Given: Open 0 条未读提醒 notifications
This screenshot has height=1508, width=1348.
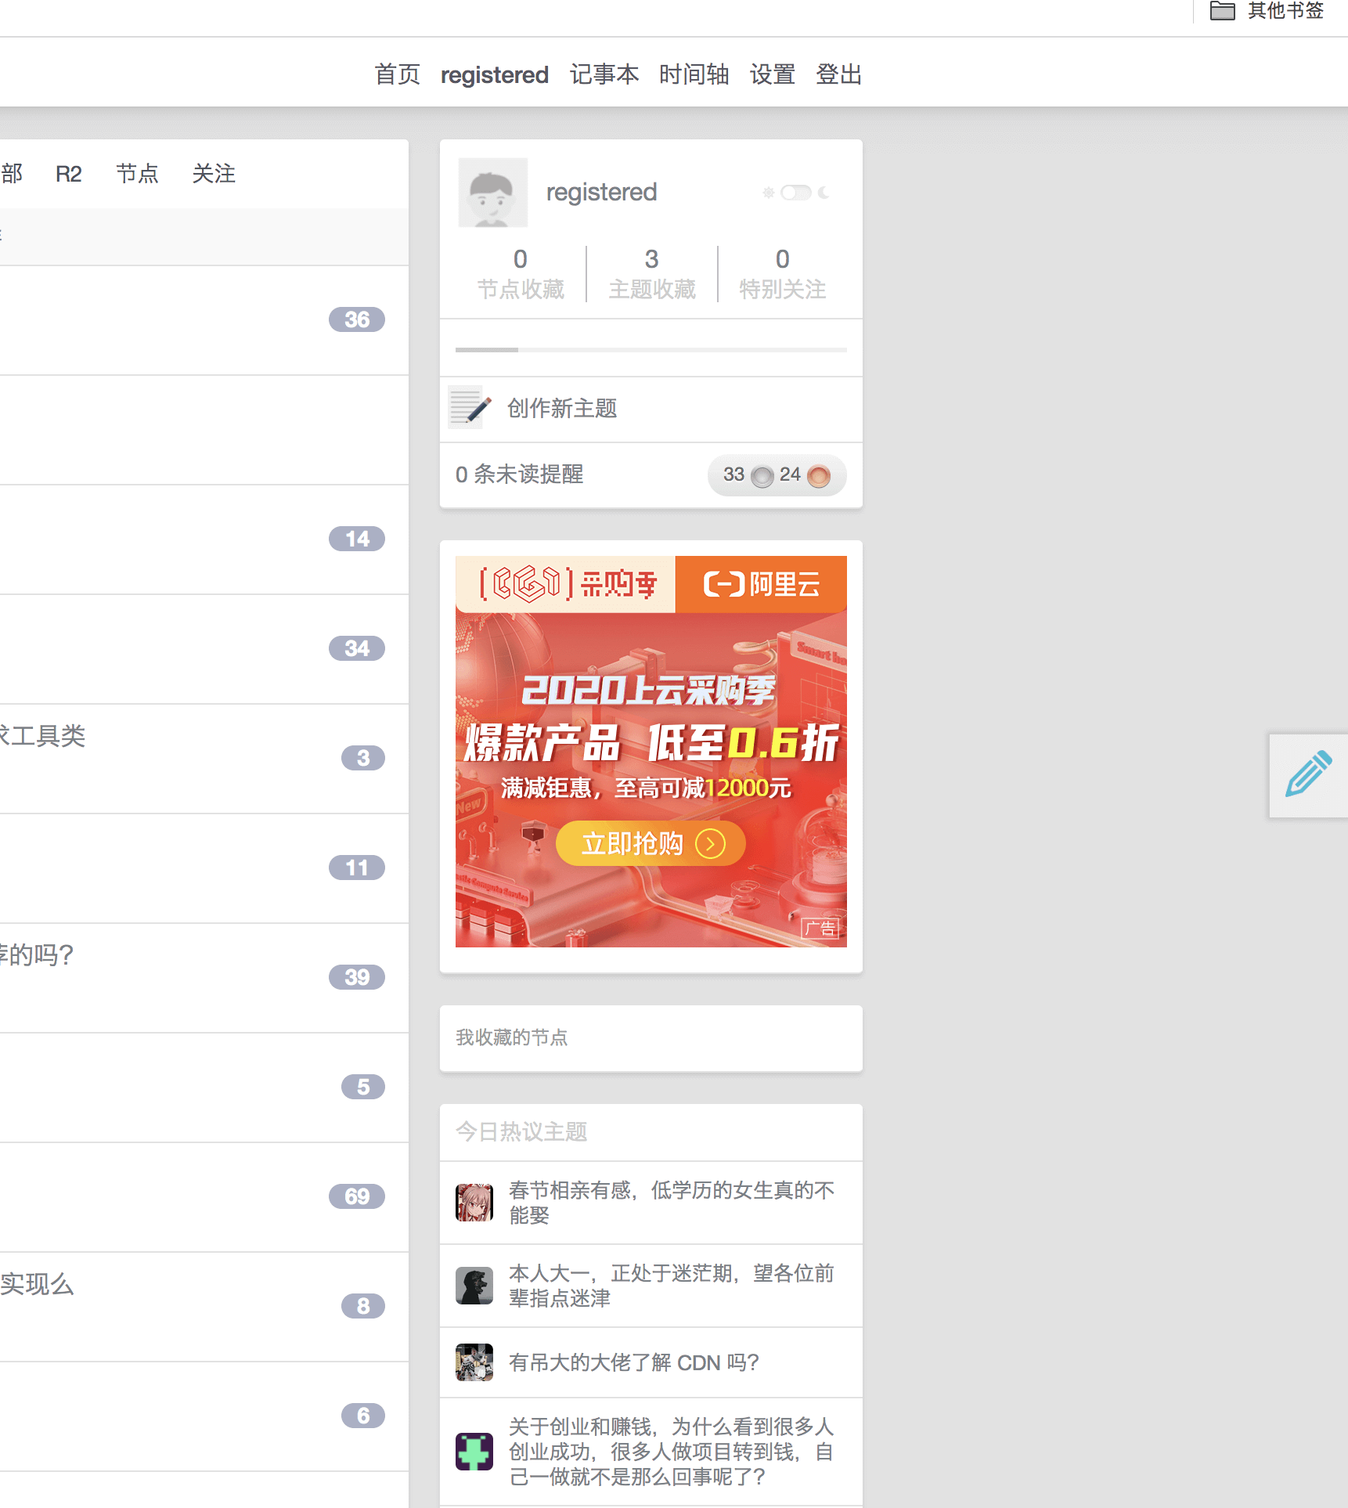Looking at the screenshot, I should coord(520,474).
